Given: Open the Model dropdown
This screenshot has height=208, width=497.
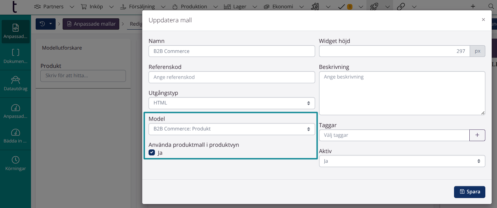Looking at the screenshot, I should pyautogui.click(x=232, y=129).
